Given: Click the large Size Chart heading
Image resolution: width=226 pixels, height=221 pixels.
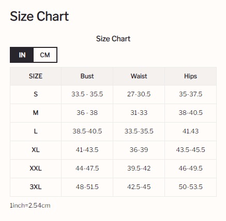Looking at the screenshot, I should click(x=39, y=16).
